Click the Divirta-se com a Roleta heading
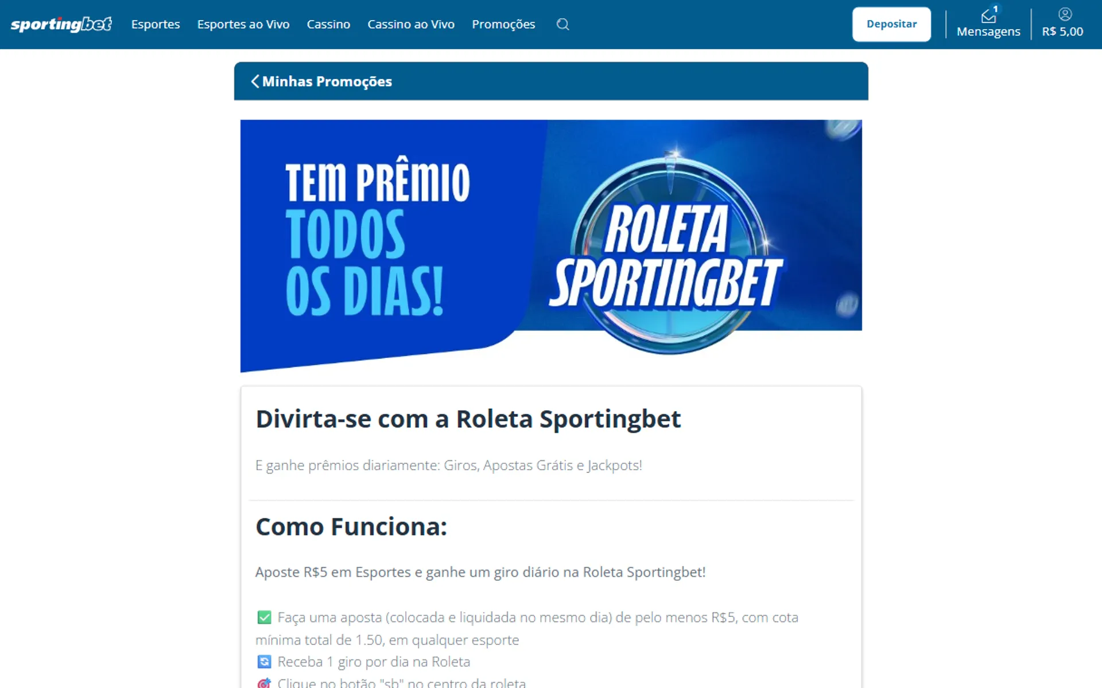The image size is (1102, 688). click(468, 419)
